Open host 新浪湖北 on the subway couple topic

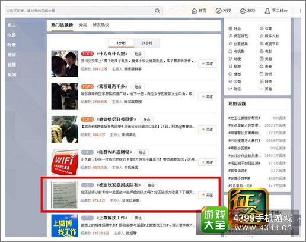pyautogui.click(x=129, y=135)
